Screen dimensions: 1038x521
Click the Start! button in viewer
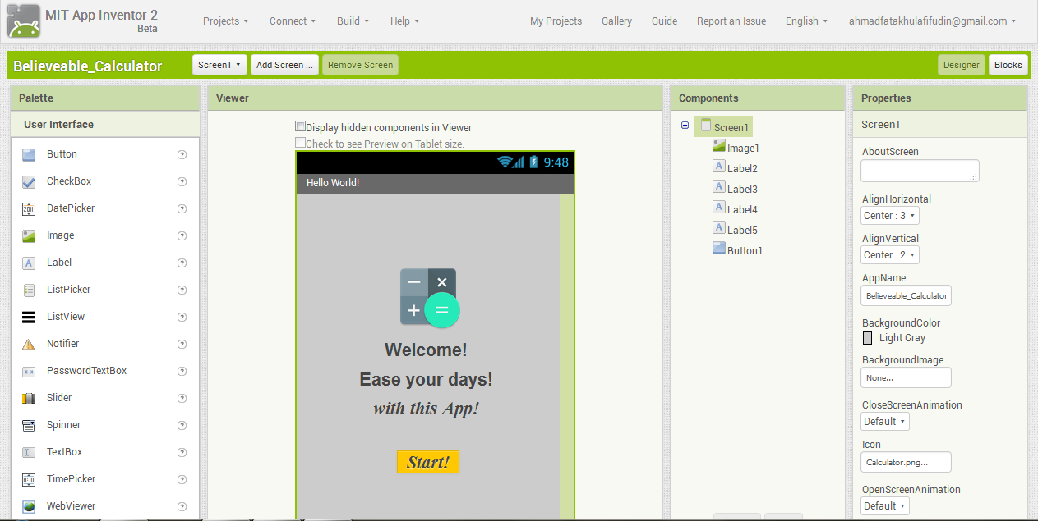(428, 462)
